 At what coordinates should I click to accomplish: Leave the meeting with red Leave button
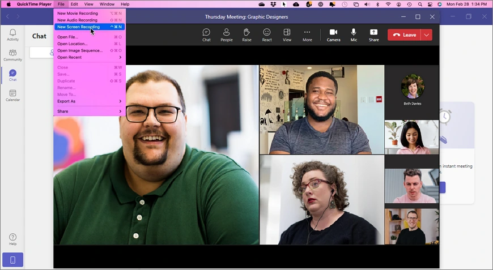click(405, 35)
